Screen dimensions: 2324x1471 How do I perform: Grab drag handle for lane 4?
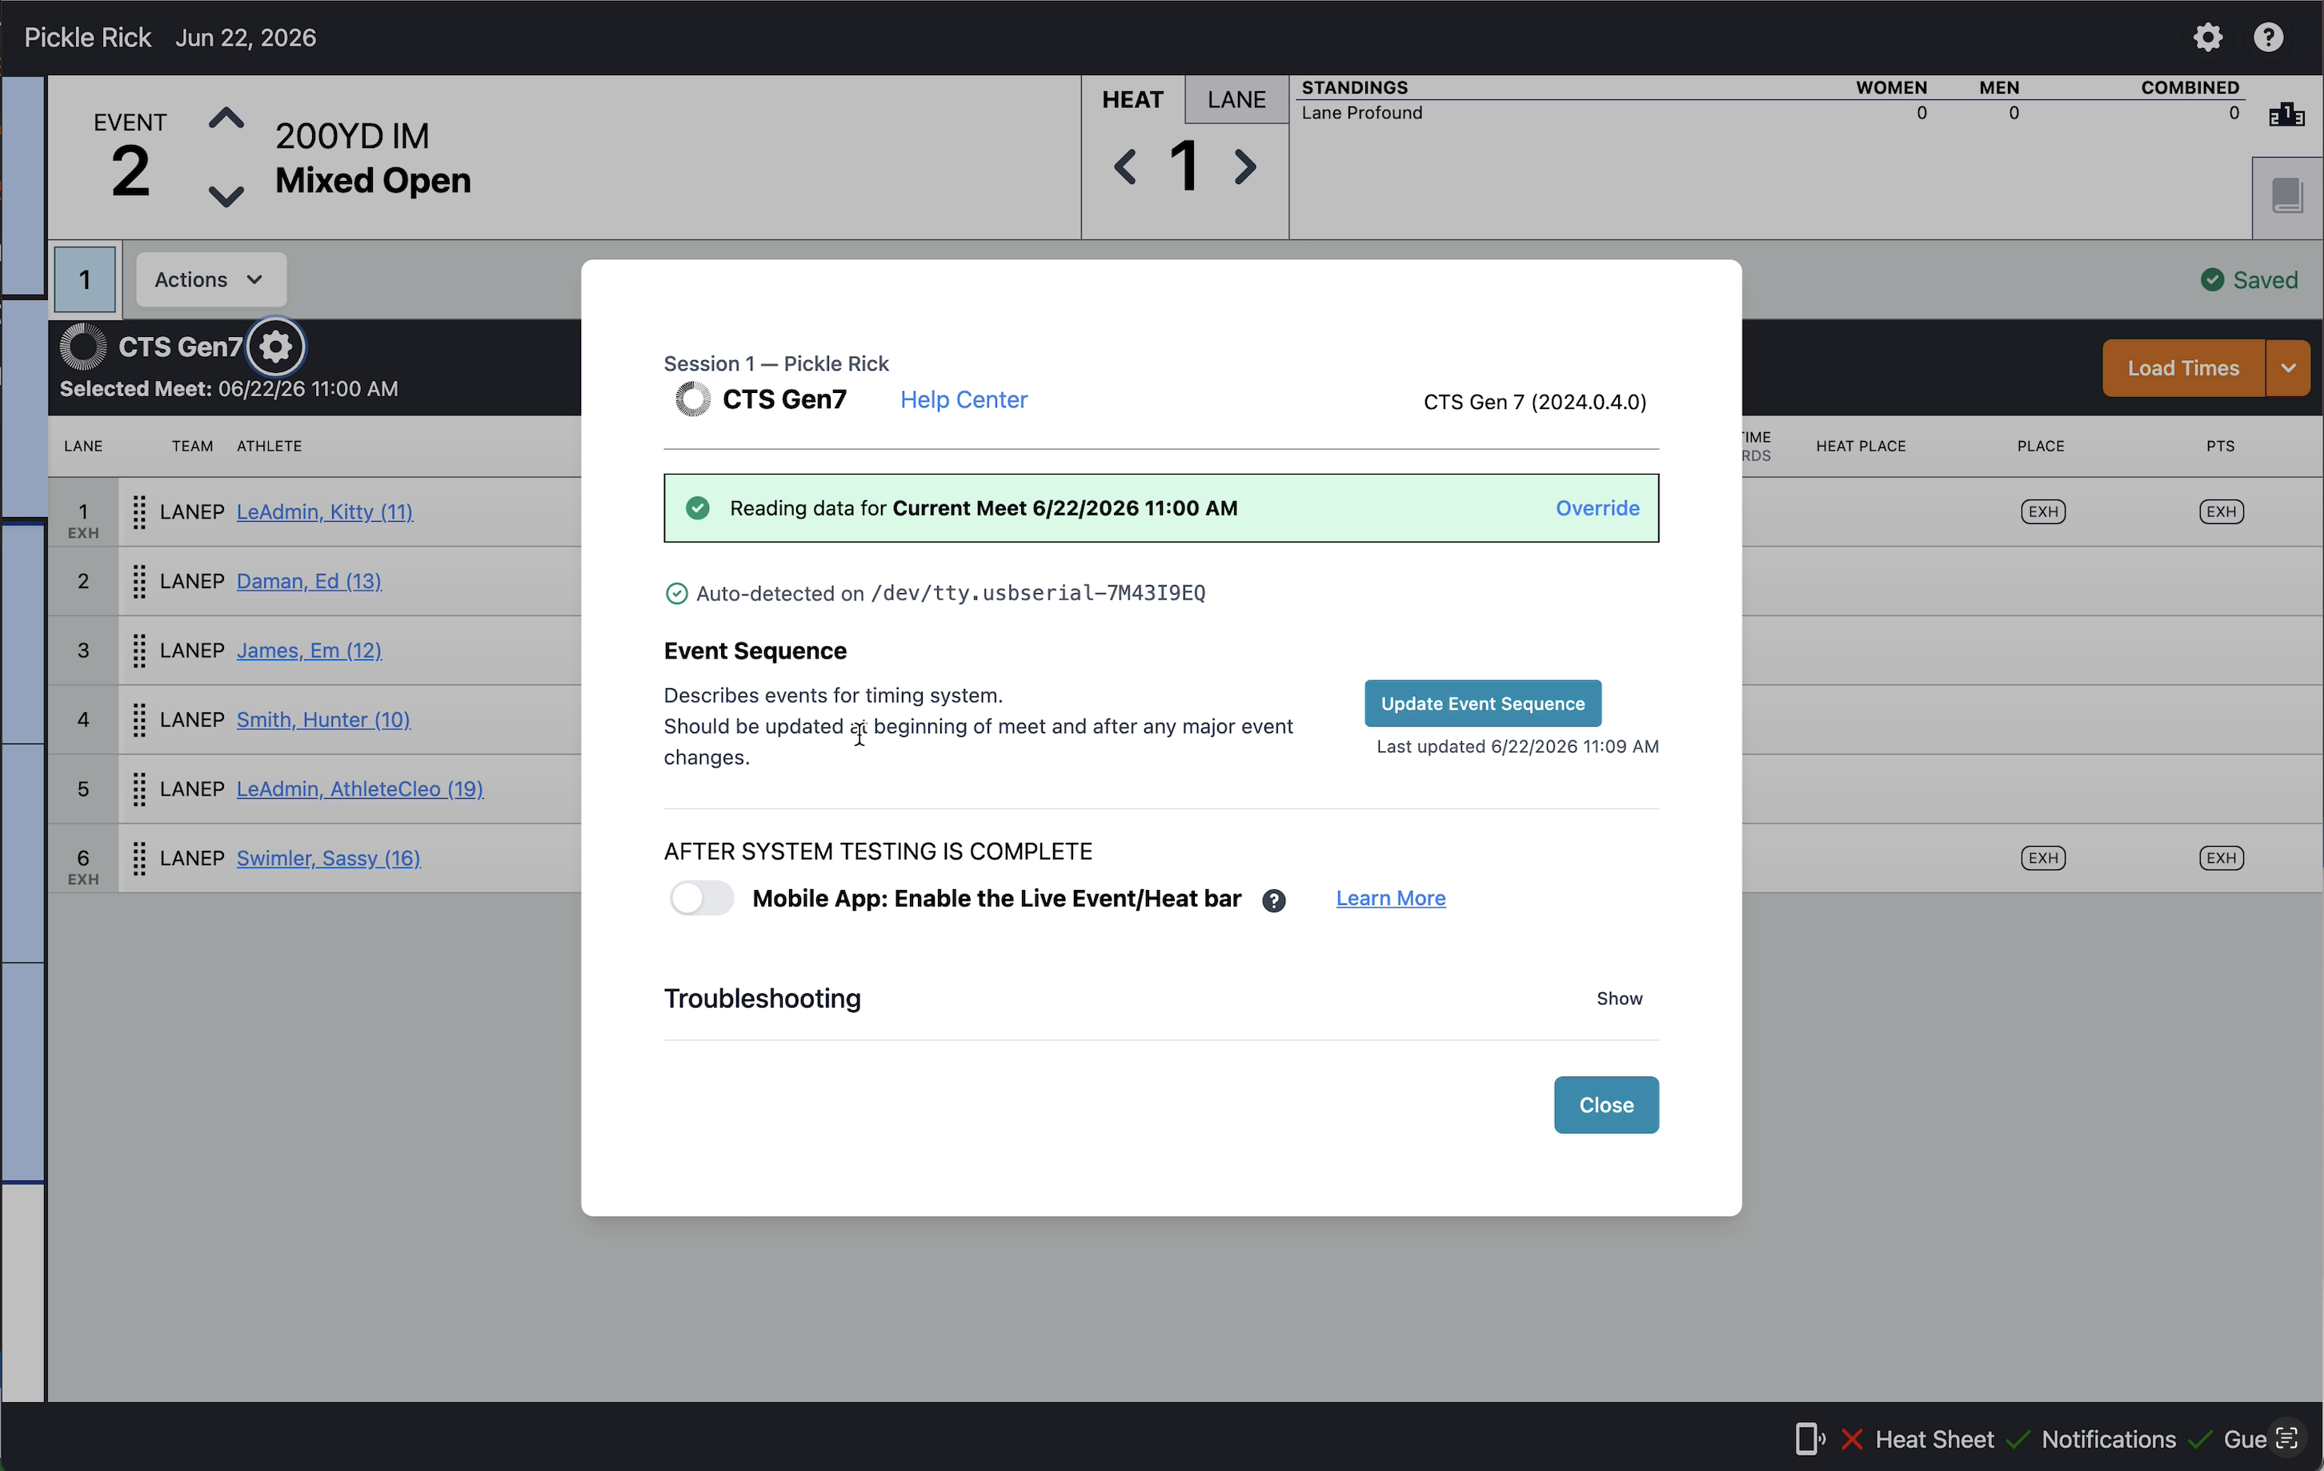click(x=139, y=721)
